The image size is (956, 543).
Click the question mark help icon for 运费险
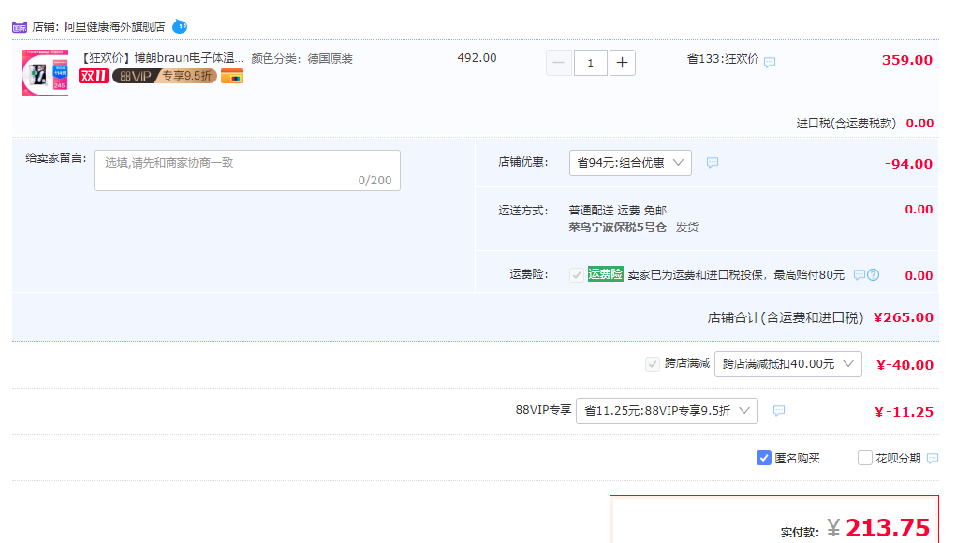[x=873, y=275]
